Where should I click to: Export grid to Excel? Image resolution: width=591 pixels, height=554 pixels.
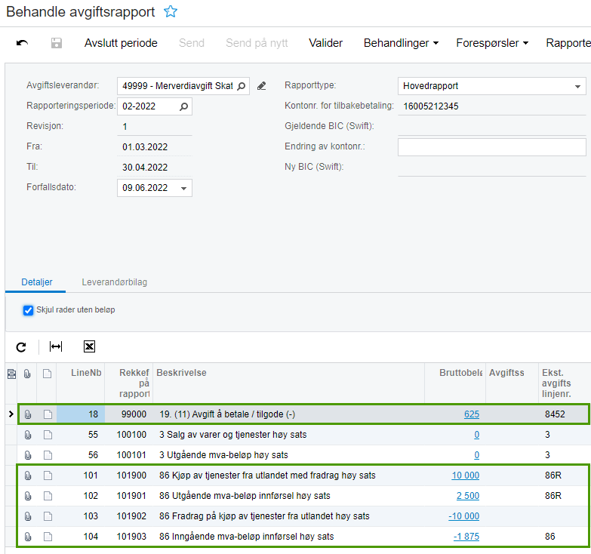coord(89,346)
